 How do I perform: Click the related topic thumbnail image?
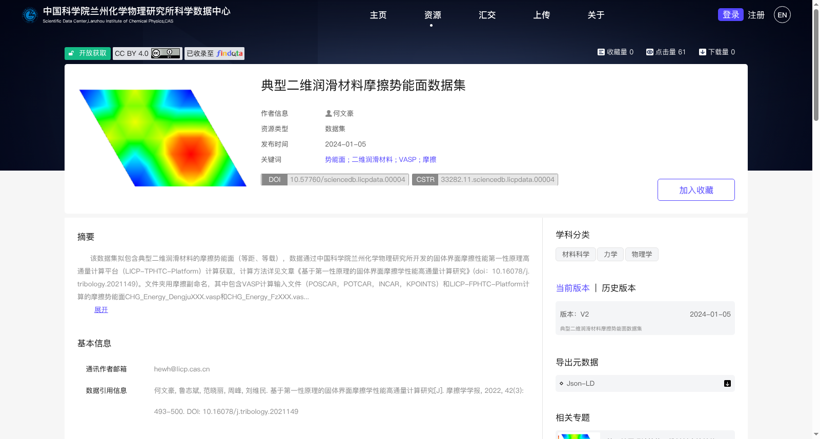(x=578, y=435)
